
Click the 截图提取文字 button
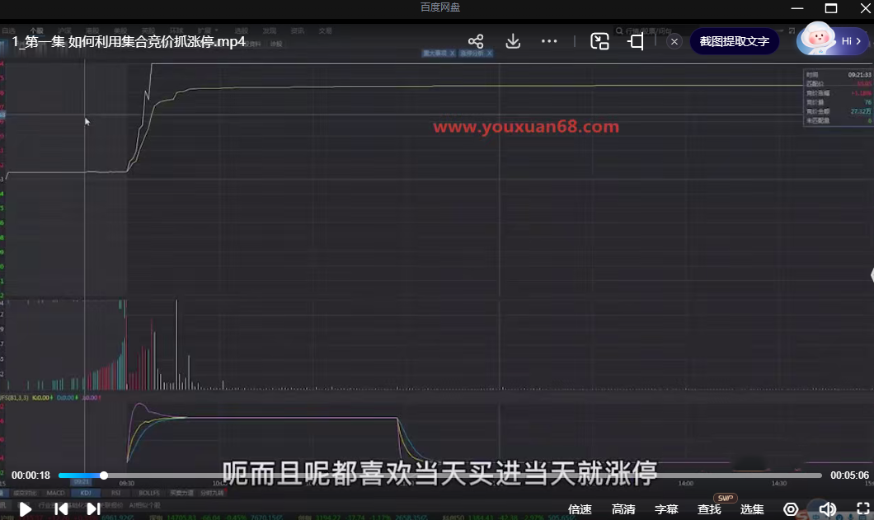(x=733, y=40)
